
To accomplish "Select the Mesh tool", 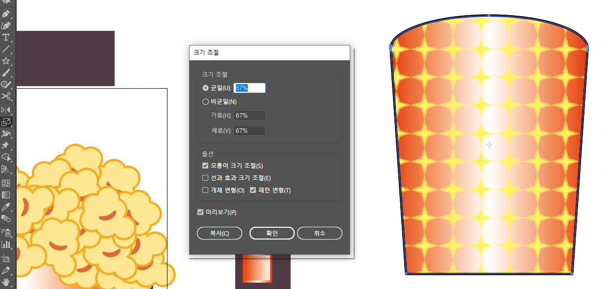I will coord(6,183).
